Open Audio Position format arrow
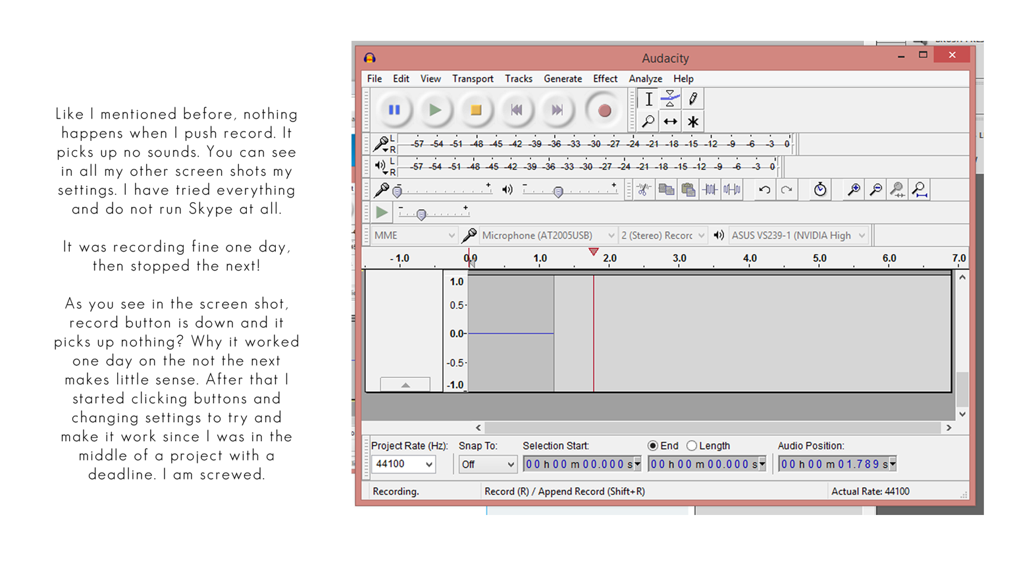This screenshot has width=1011, height=569. point(893,464)
